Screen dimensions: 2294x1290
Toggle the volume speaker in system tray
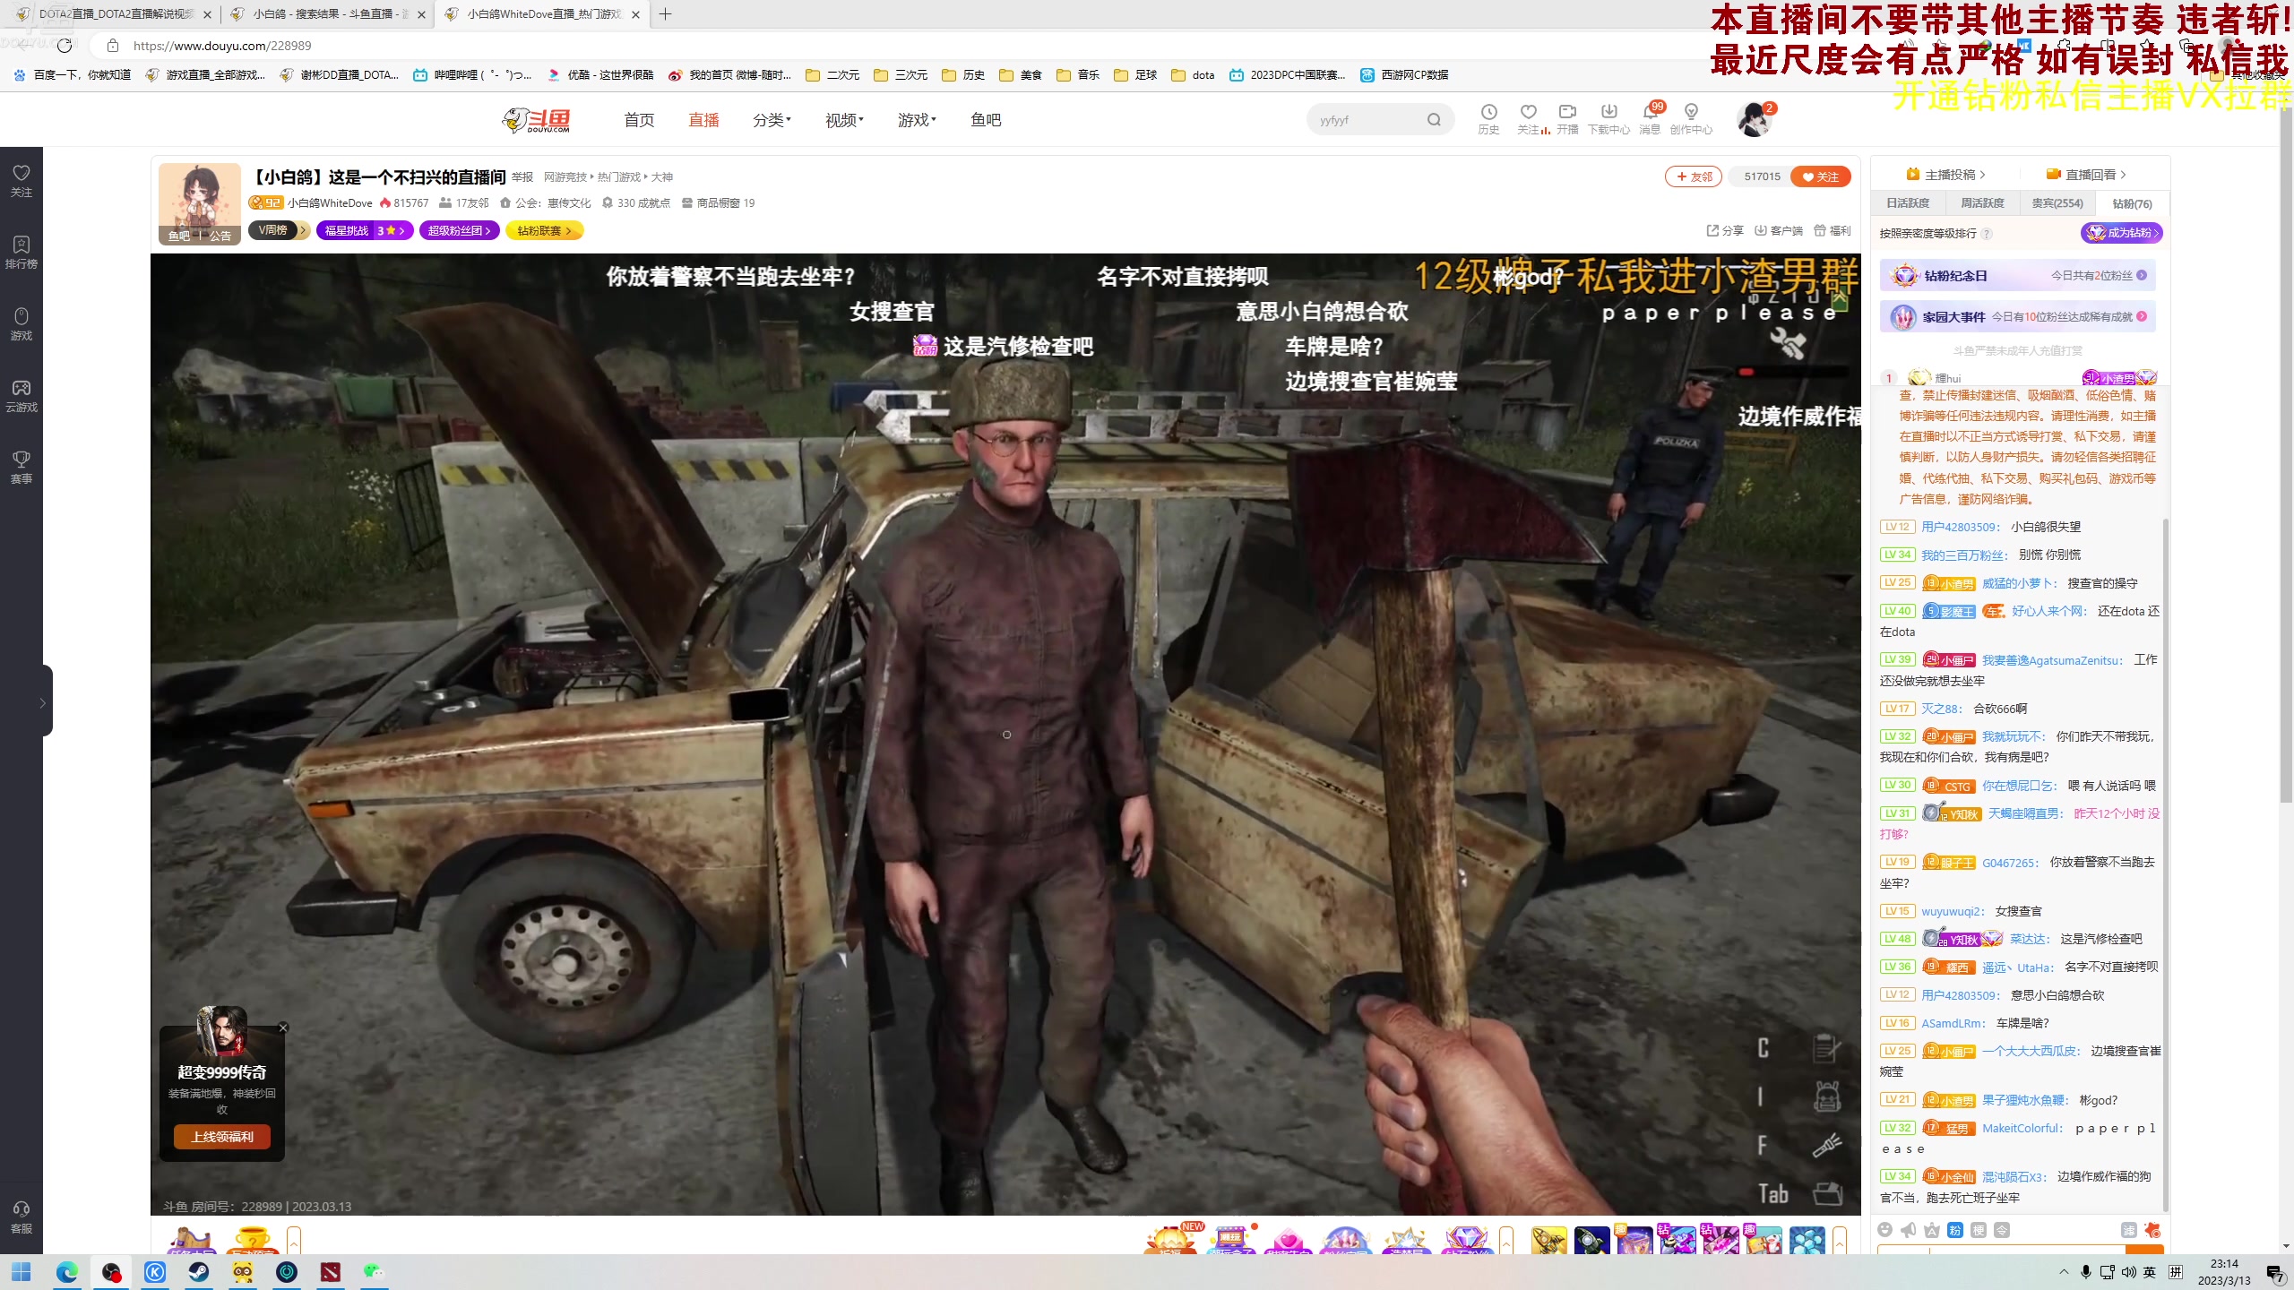point(2128,1272)
